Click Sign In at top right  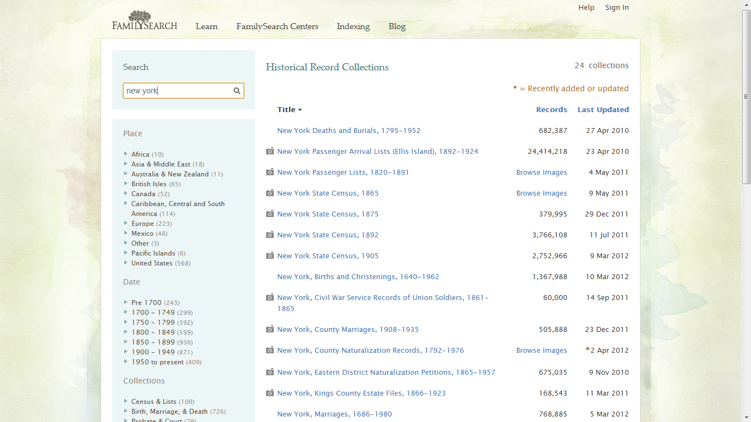(x=617, y=8)
